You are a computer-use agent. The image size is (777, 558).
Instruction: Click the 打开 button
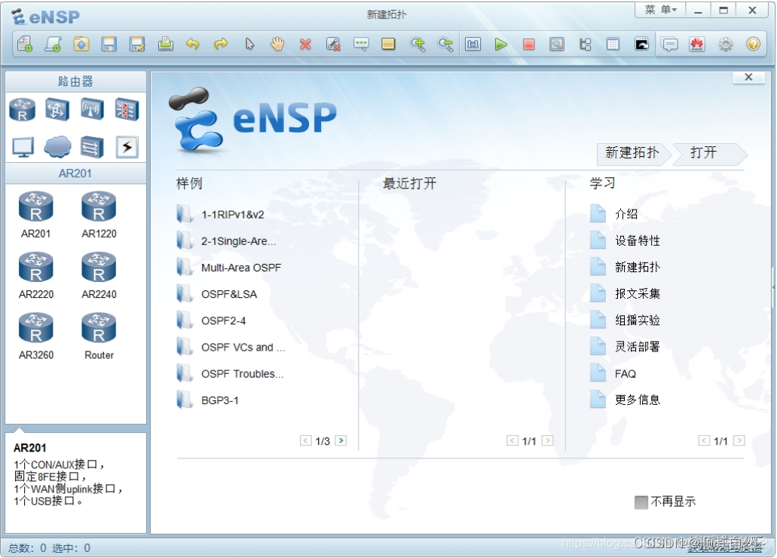[x=708, y=153]
